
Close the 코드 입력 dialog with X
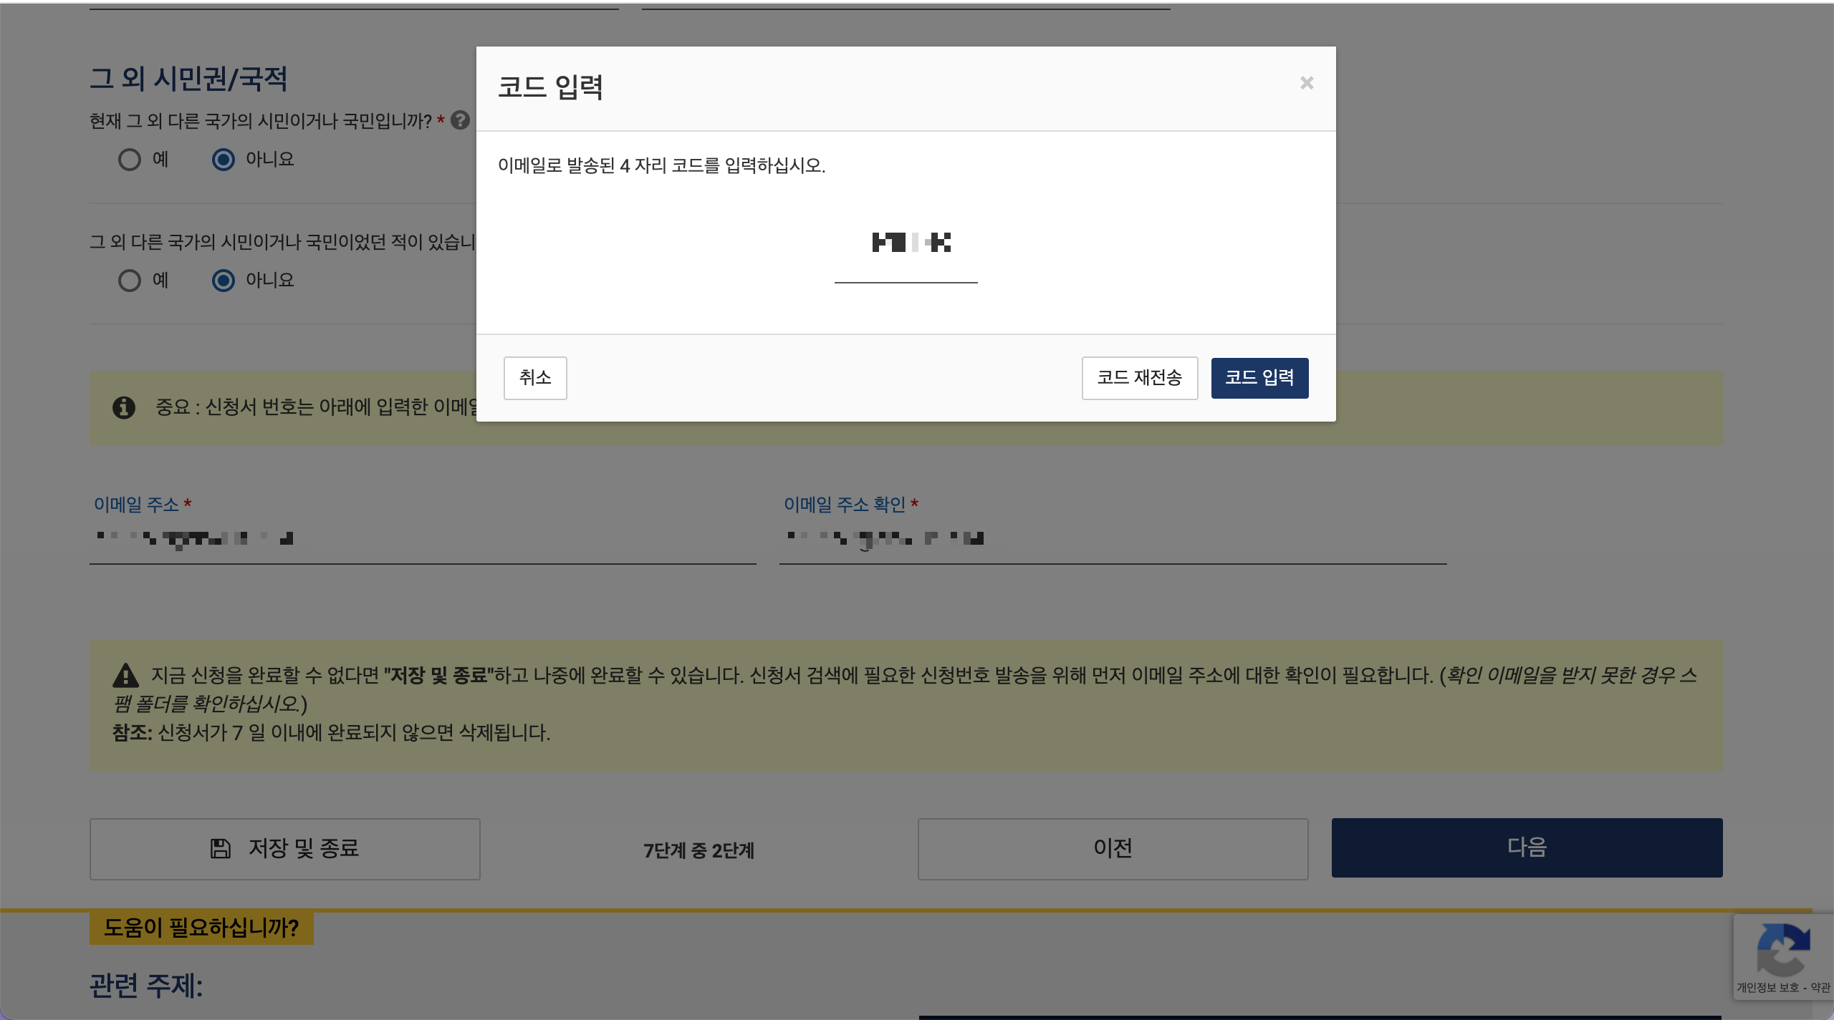[1307, 83]
